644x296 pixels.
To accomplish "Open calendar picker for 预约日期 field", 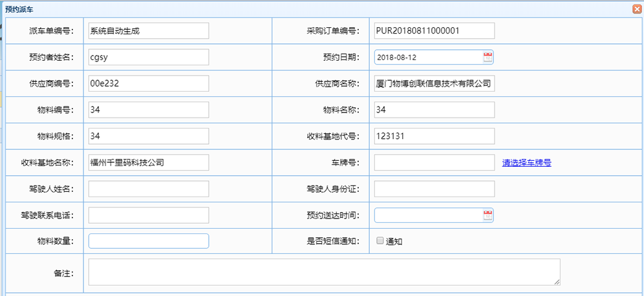I will pos(488,57).
